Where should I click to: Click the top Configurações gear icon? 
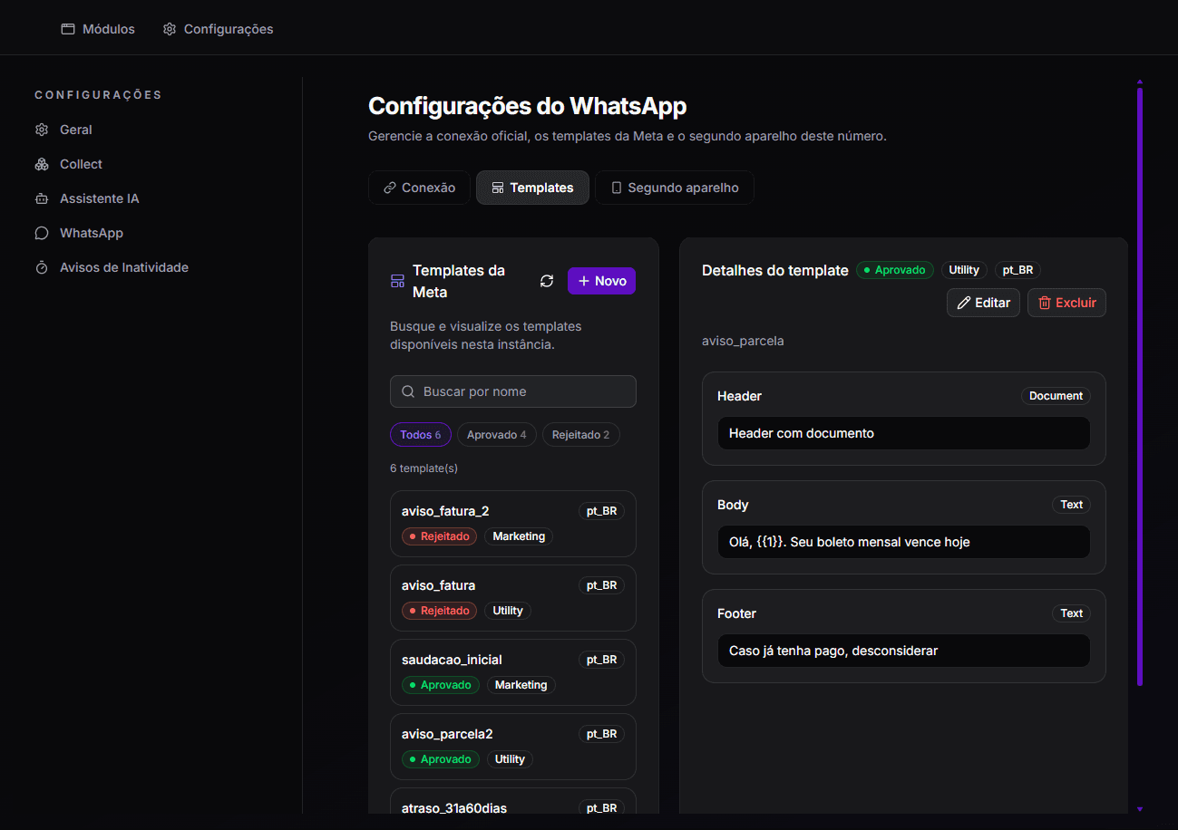click(x=170, y=29)
